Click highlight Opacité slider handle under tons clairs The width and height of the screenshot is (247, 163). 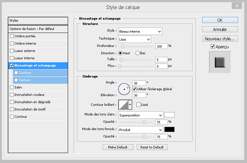click(144, 122)
